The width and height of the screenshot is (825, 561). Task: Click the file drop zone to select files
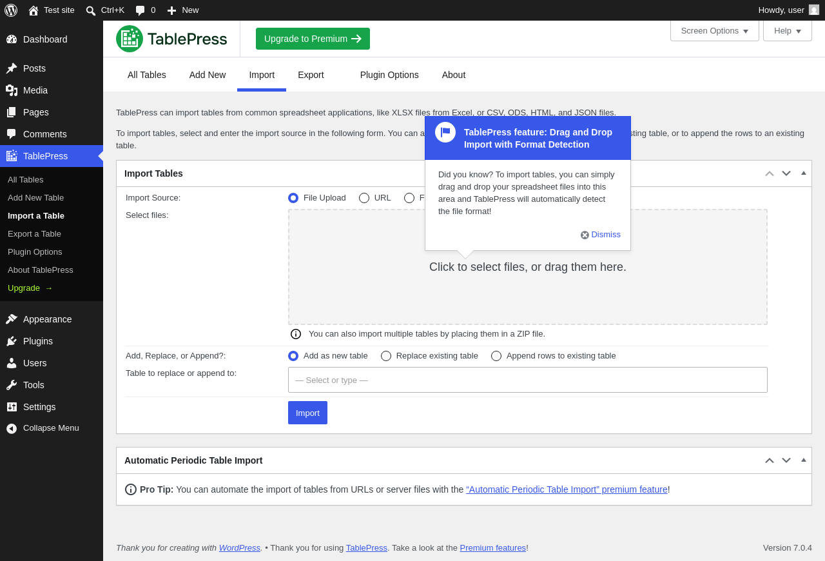(x=528, y=267)
